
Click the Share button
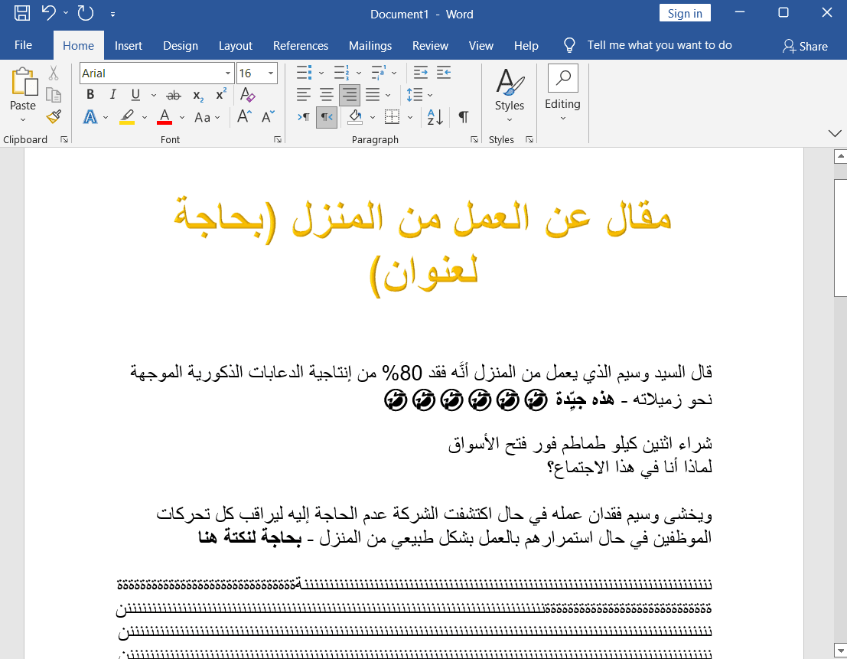805,47
